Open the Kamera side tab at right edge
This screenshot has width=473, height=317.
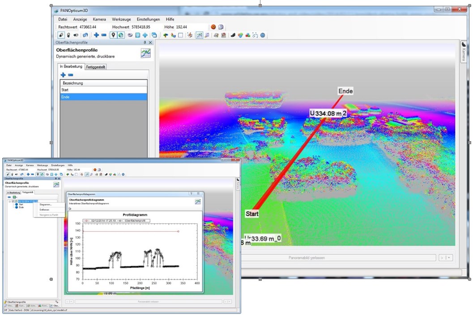point(464,51)
